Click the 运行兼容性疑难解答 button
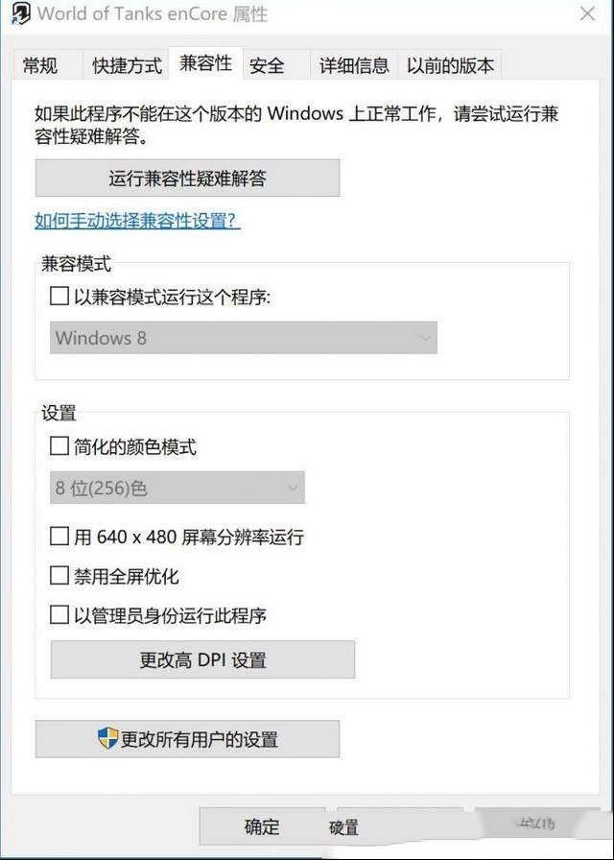Viewport: 614px width, 860px height. [187, 179]
